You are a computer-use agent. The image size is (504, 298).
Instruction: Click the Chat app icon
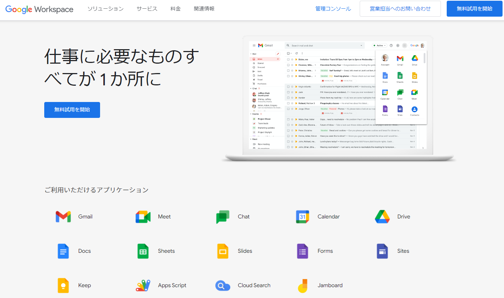pyautogui.click(x=223, y=216)
